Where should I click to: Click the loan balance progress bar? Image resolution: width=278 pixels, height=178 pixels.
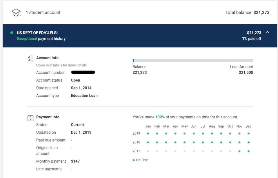[192, 60]
